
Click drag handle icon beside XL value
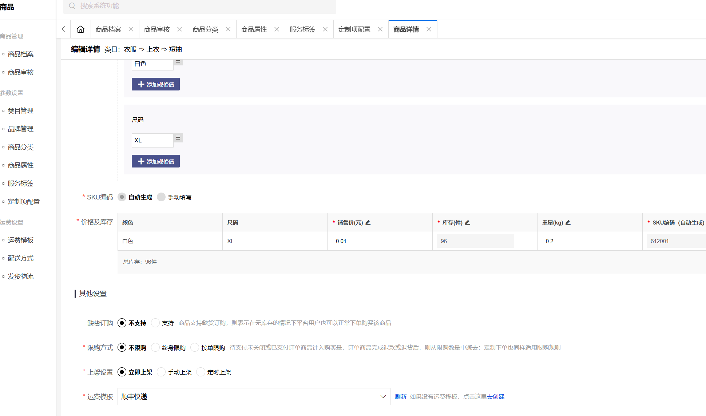pyautogui.click(x=178, y=138)
